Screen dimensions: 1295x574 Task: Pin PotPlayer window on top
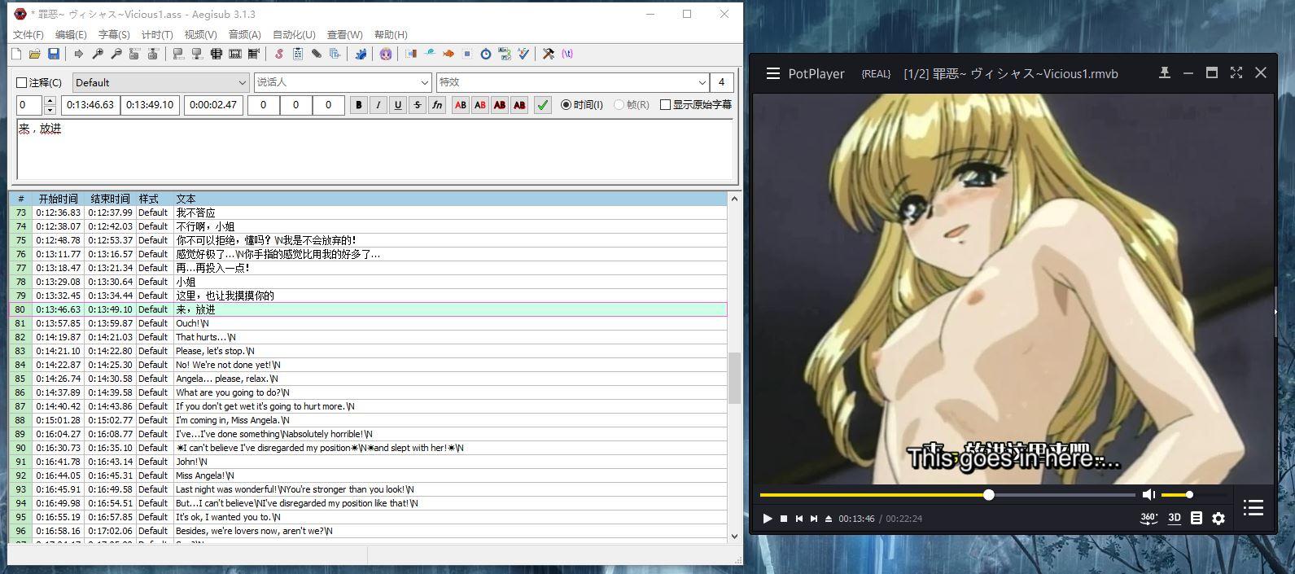[1165, 72]
